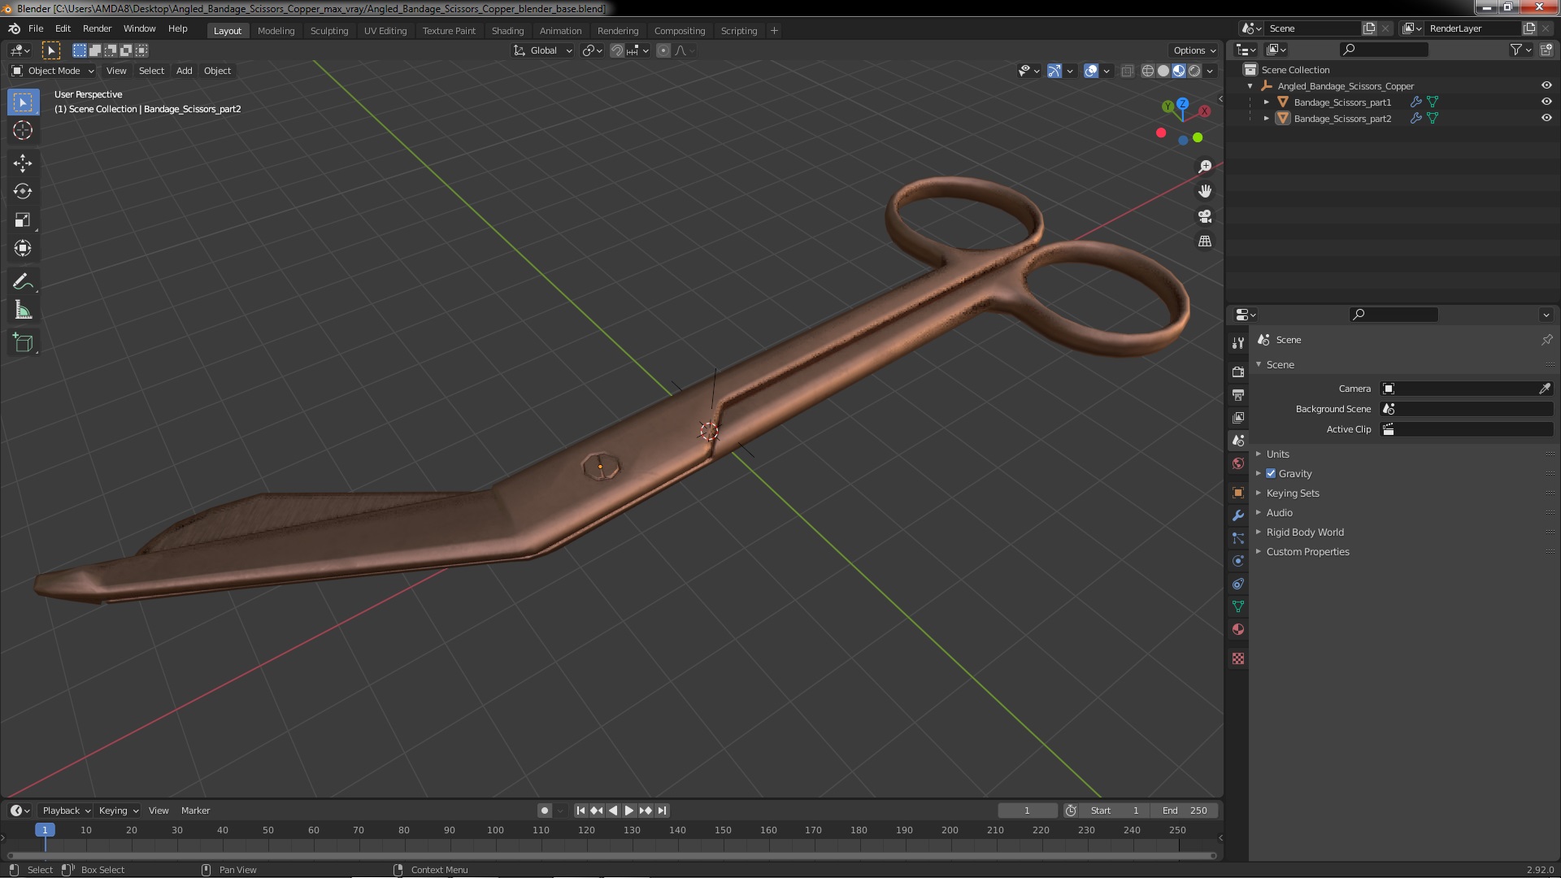Open viewport Options dropdown
Viewport: 1561px width, 878px height.
[1194, 50]
